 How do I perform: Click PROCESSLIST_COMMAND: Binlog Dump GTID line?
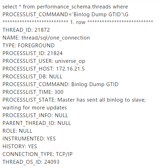(60, 84)
